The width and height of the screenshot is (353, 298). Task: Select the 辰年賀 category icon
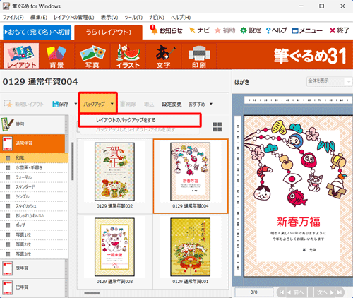[7, 268]
